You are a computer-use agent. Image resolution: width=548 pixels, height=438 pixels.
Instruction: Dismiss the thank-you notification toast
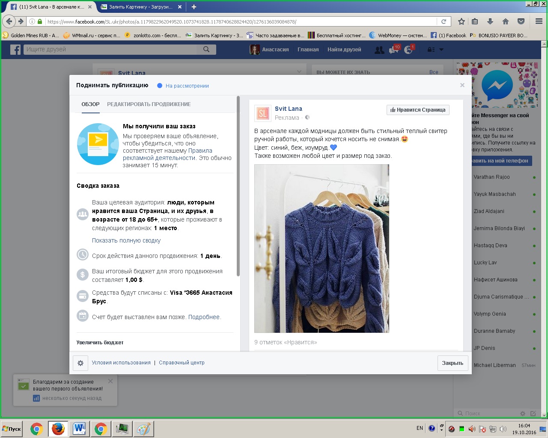coord(110,381)
